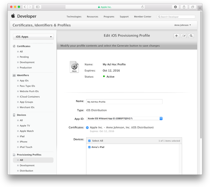Image resolution: width=210 pixels, height=187 pixels.
Task: Select Apple Inc. iOS Distribution certificate radio
Action: pos(87,127)
